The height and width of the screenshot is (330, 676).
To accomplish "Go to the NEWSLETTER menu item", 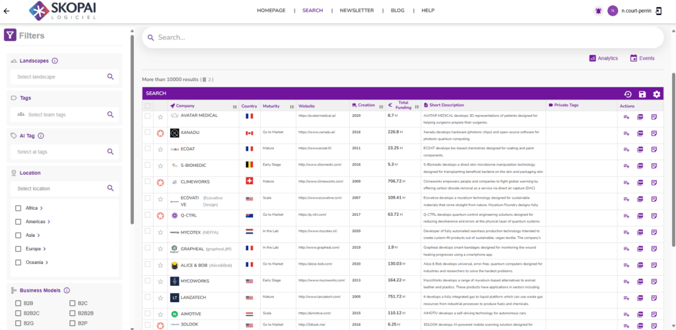I will (x=356, y=11).
